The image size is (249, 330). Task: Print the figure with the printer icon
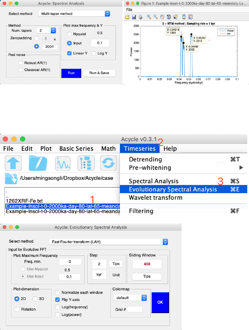(x=140, y=17)
